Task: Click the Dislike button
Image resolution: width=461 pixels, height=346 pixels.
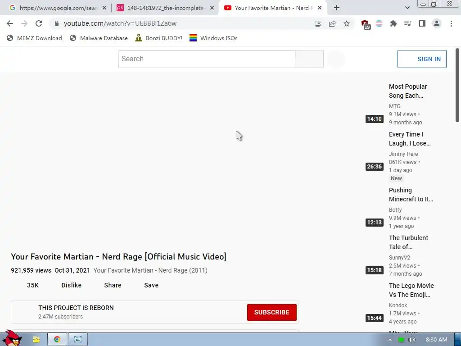Action: (71, 285)
